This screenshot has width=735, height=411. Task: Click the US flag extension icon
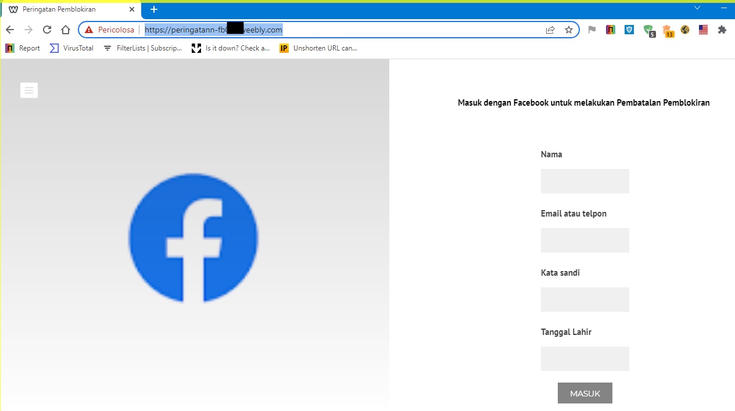tap(704, 30)
